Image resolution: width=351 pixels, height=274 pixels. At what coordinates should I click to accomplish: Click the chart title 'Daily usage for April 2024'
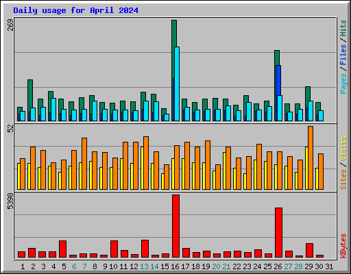[75, 10]
